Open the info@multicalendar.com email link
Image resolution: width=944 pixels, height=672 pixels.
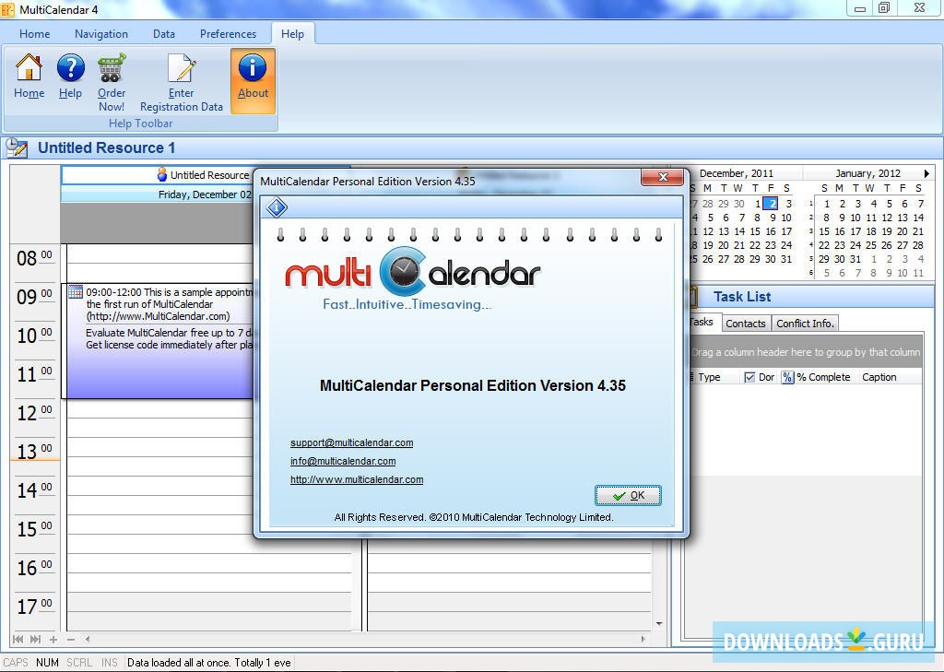point(343,461)
